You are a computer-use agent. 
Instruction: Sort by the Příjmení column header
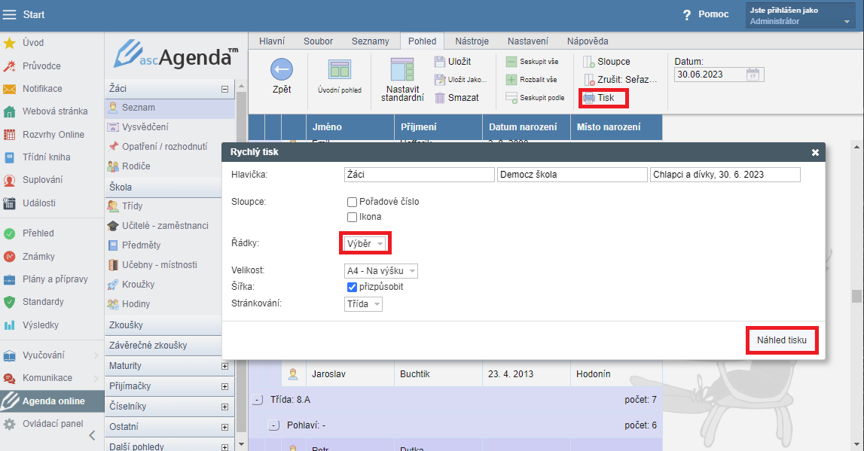pos(438,127)
